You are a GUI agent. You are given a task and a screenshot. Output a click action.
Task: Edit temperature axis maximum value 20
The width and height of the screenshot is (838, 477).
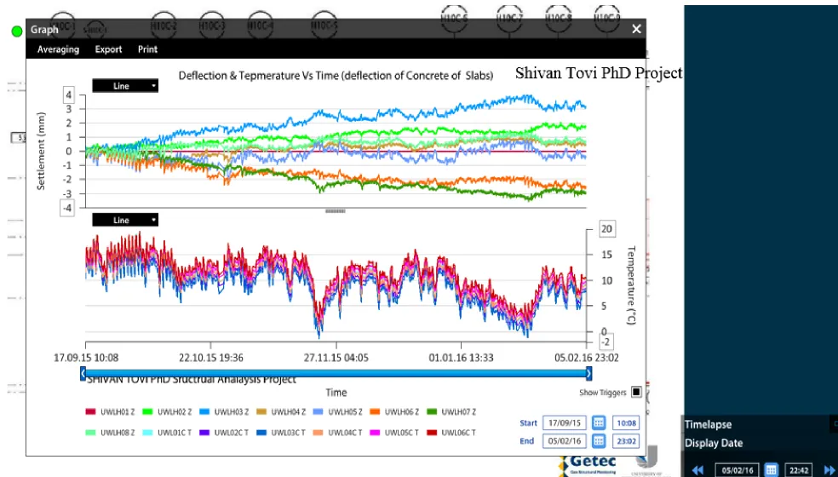pos(606,229)
